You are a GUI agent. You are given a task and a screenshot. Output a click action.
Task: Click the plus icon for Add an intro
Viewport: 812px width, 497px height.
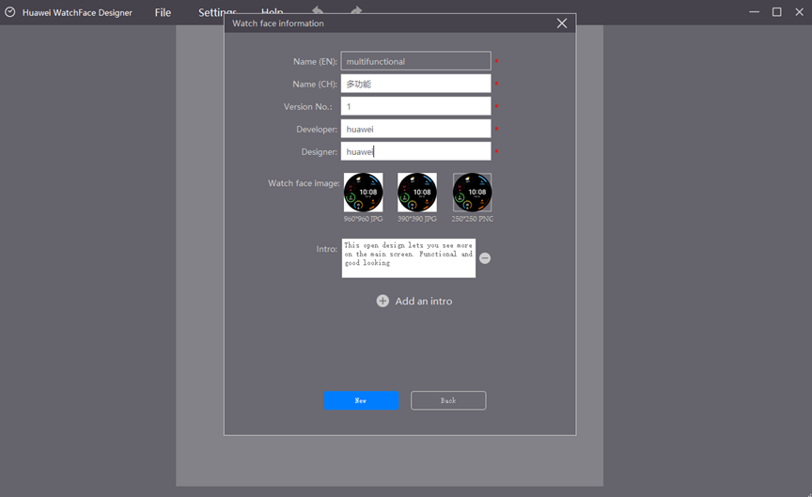(383, 301)
